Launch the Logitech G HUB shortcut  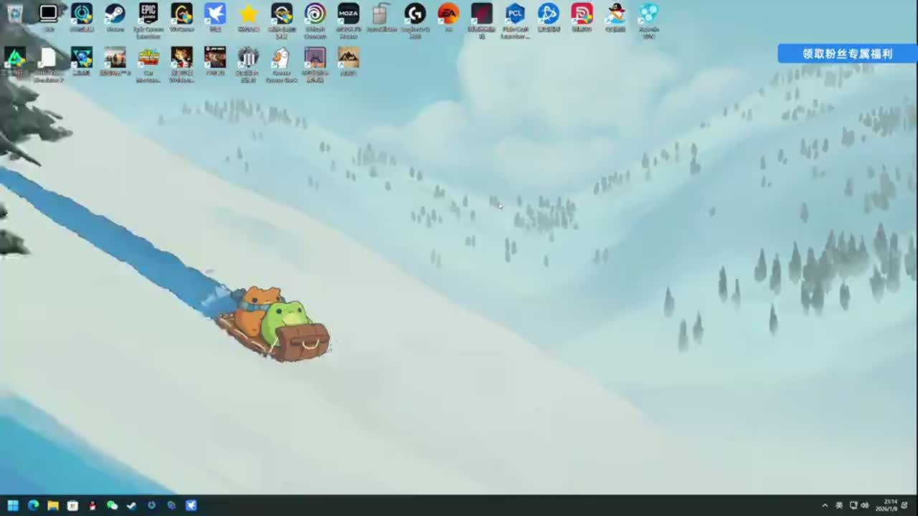click(415, 14)
